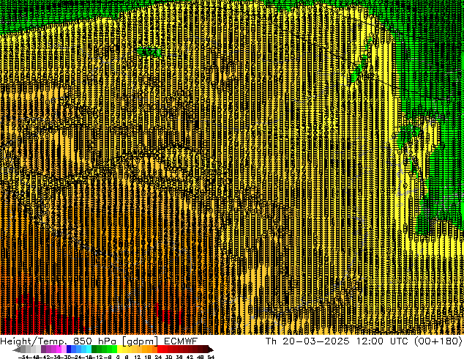This screenshot has width=464, height=359.
Task: Click the 'Height/Temp. 850 hPa [gdpm] ECMWF' title text
Action: click(x=99, y=341)
